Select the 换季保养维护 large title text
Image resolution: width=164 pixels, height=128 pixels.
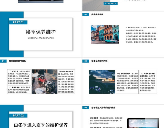41,32
